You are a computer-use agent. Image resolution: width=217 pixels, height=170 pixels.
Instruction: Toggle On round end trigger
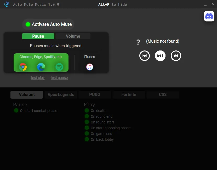[87, 116]
